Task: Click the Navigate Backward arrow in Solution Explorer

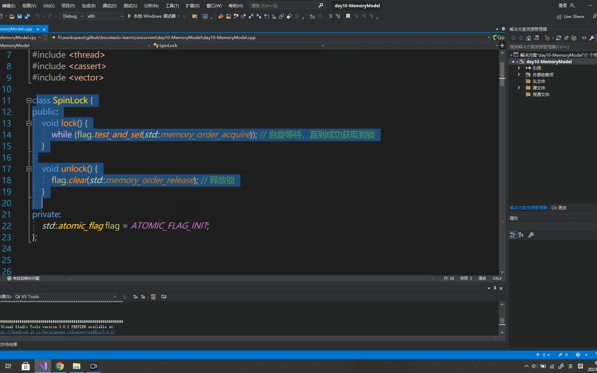Action: point(513,38)
